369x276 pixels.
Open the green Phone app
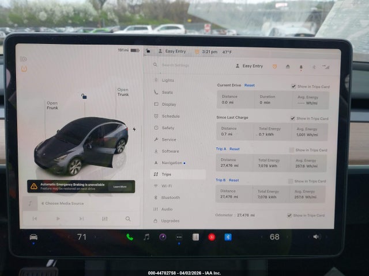(x=130, y=237)
